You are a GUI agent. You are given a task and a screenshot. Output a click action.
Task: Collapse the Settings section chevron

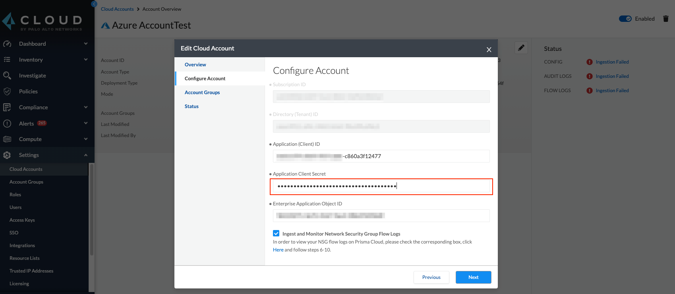tap(86, 155)
